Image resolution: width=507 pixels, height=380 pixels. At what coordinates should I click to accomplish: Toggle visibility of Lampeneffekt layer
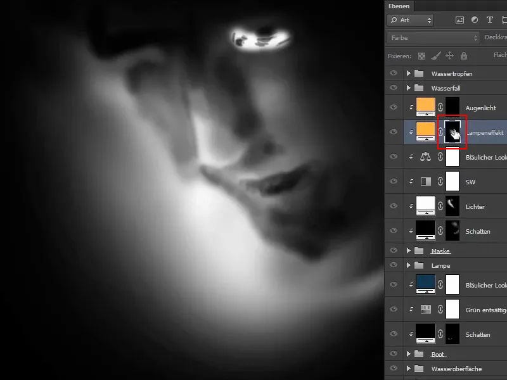[x=394, y=132]
